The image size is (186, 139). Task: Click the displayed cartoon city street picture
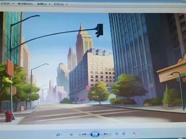(x=93, y=68)
